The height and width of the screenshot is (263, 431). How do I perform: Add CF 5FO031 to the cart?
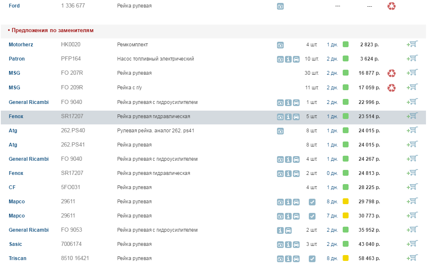click(x=412, y=187)
